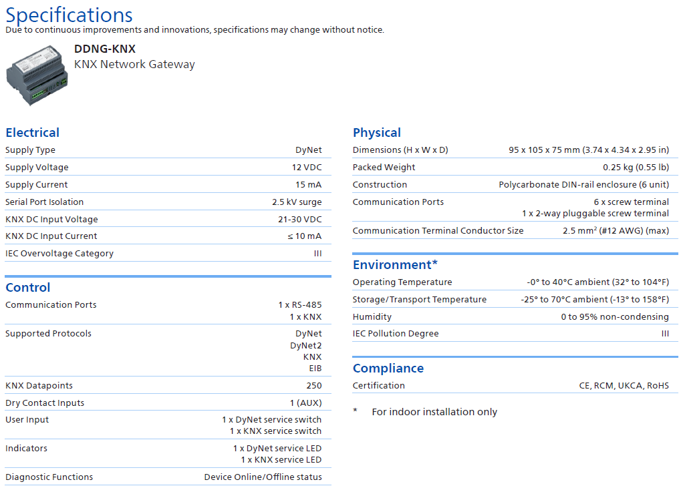
Task: Select the Operating Temperature label
Action: click(x=402, y=282)
